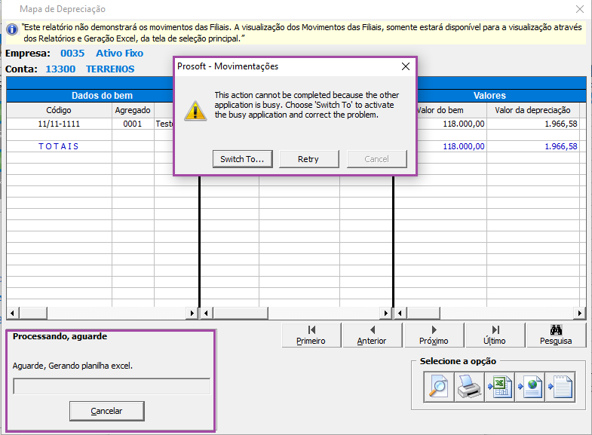Go to previous record with Anterior

(372, 335)
